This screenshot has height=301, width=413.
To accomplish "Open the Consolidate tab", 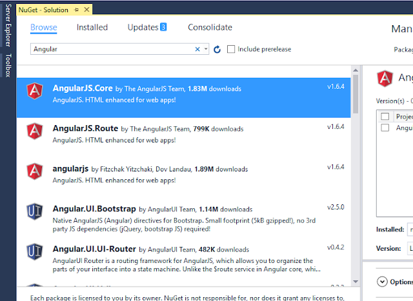I will tap(210, 27).
